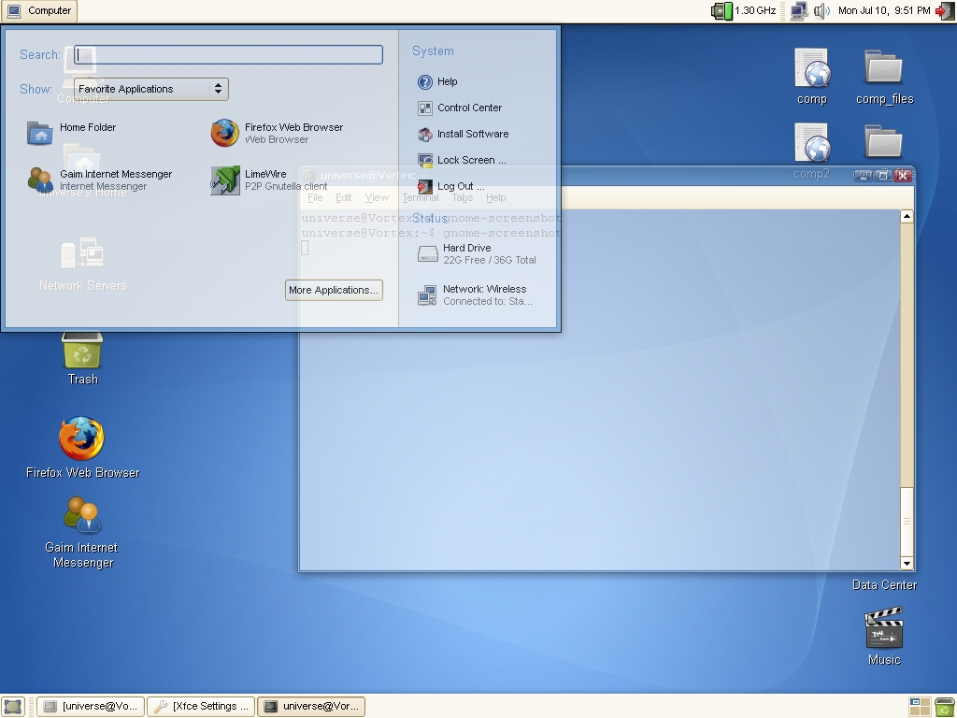Screen dimensions: 957x718
Task: Open the clock showing Mon Jul 10
Action: 884,10
